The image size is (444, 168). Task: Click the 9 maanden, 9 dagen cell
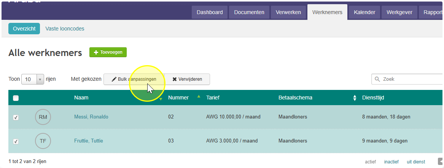pos(385,141)
